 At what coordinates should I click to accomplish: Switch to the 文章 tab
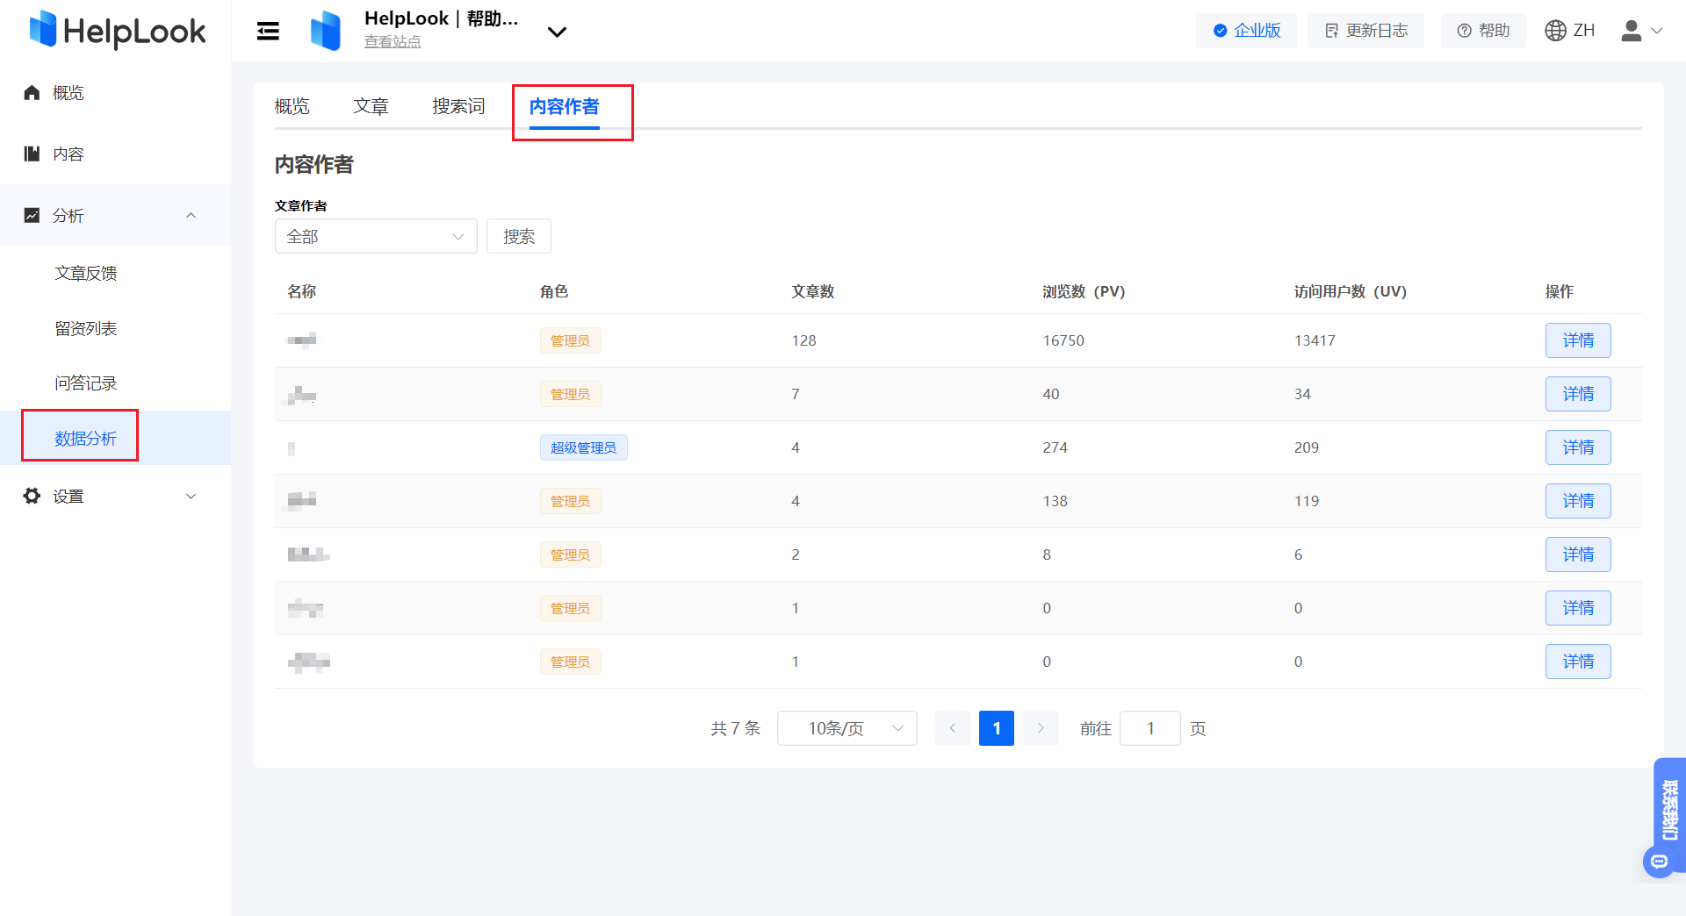point(371,107)
